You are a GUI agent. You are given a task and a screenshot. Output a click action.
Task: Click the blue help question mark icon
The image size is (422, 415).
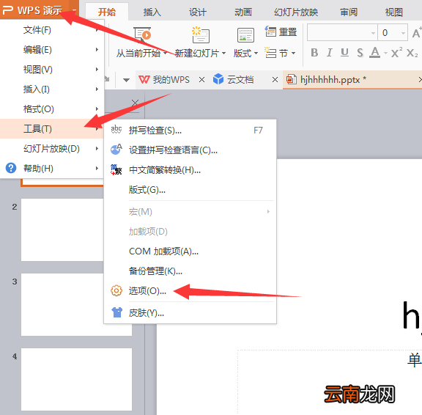pos(11,169)
